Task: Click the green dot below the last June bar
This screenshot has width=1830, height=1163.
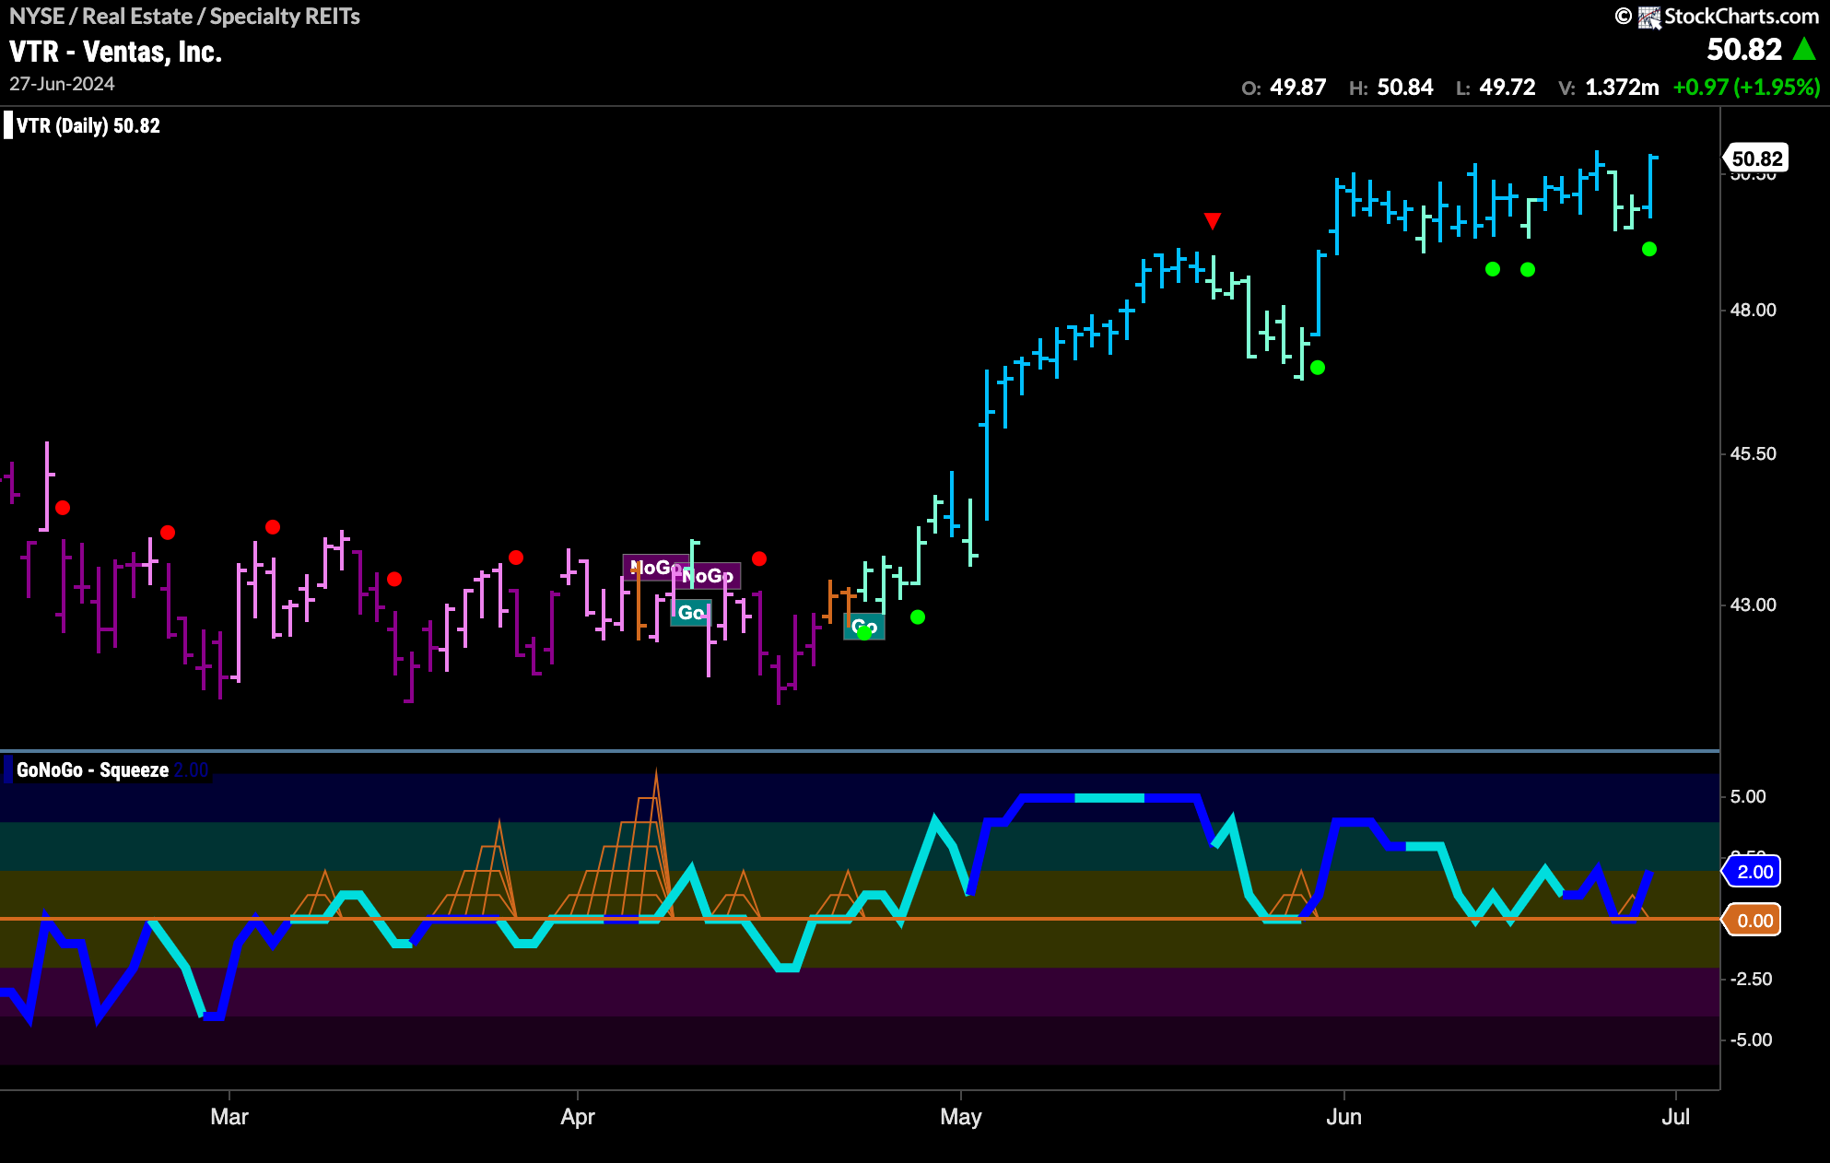Action: point(1649,249)
